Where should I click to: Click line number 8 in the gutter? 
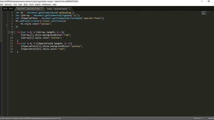tap(12, 32)
